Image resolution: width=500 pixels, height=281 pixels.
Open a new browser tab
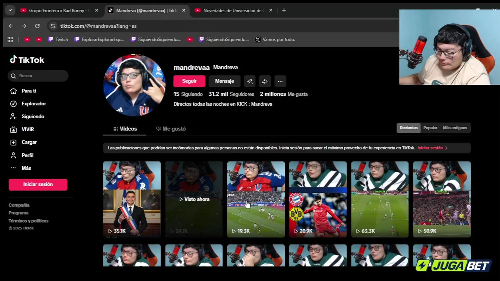pos(284,11)
